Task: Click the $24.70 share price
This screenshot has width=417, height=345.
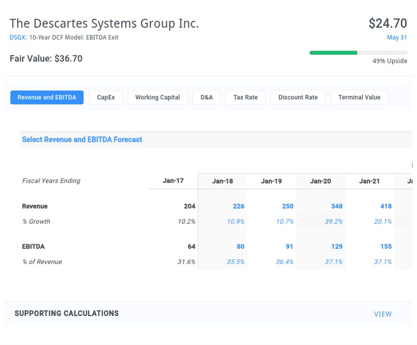Action: 388,24
